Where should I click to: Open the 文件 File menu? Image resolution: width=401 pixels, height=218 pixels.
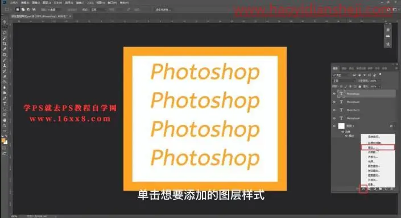pyautogui.click(x=14, y=2)
